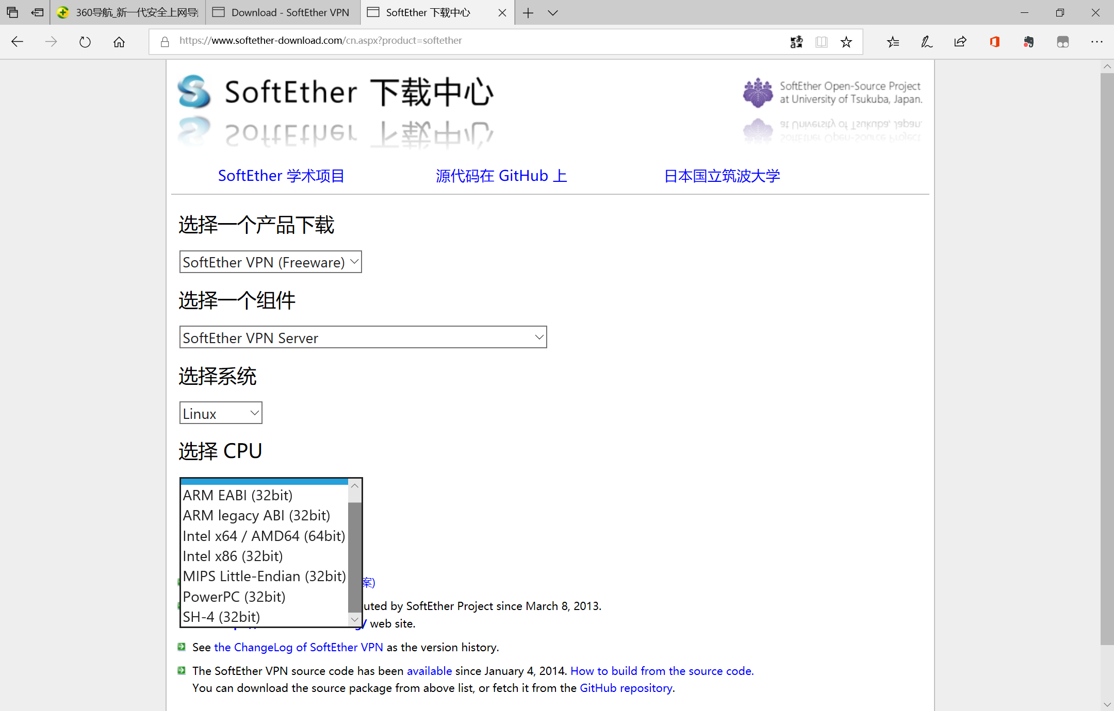The image size is (1114, 711).
Task: Click the Evernote extension icon
Action: pyautogui.click(x=1029, y=42)
